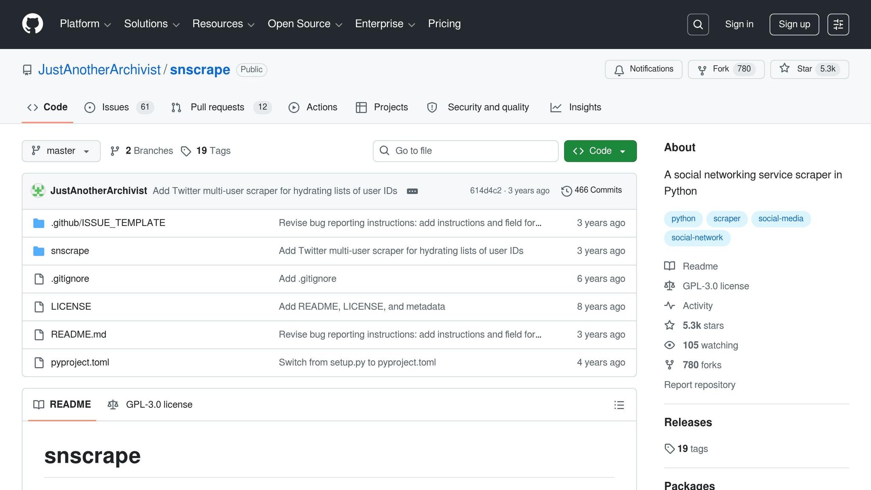Click the search magnifier icon in header
The height and width of the screenshot is (490, 871).
pyautogui.click(x=698, y=24)
